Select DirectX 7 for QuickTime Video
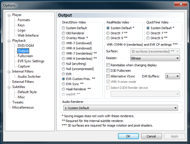This screenshot has width=190, height=144. [x=148, y=33]
